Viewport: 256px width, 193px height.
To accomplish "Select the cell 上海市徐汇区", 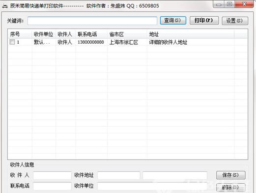I will [124, 42].
